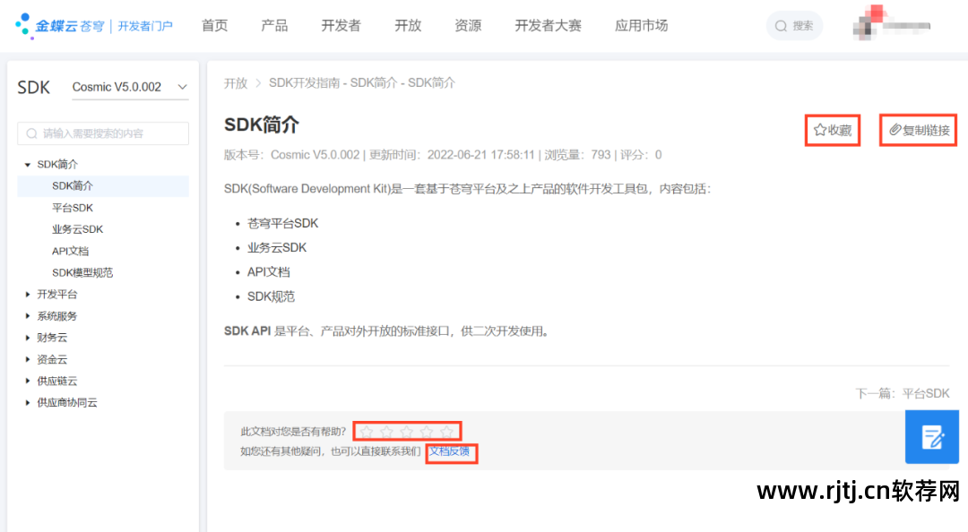Rate the document five stars
The width and height of the screenshot is (968, 532).
tap(447, 432)
